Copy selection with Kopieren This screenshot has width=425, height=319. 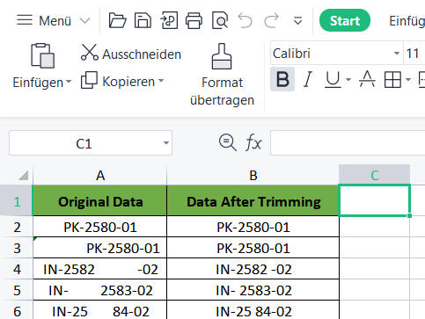118,81
